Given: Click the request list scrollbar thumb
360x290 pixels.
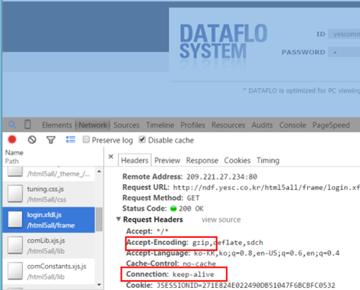Looking at the screenshot, I should pos(99,219).
